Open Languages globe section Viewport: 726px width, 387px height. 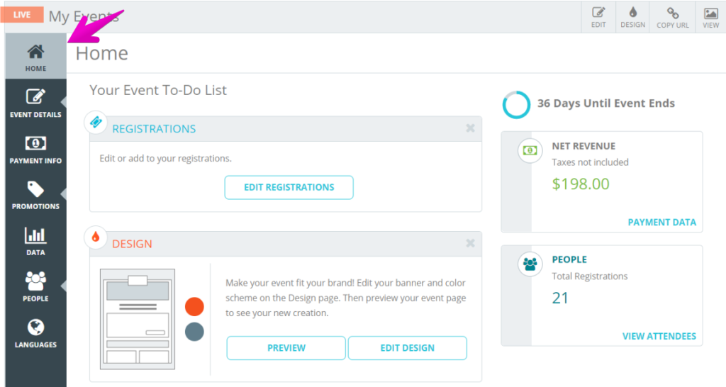click(x=35, y=333)
